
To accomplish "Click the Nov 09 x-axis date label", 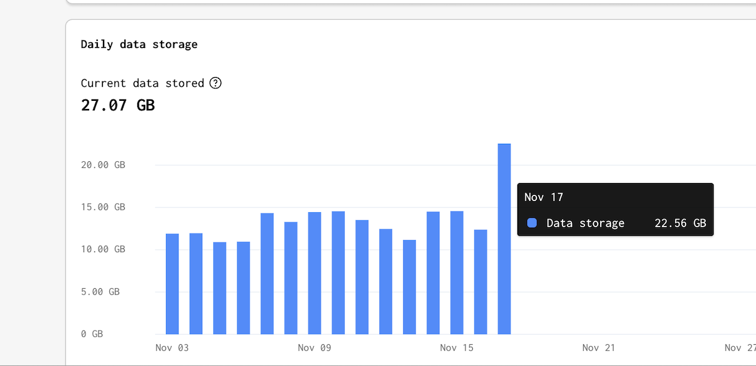I will [x=314, y=347].
